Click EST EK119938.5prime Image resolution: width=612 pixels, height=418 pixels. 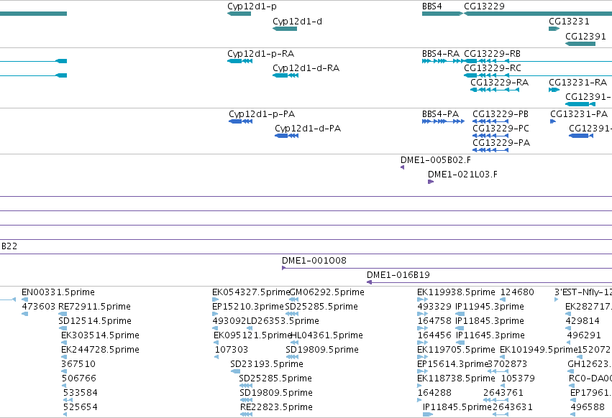(x=456, y=292)
